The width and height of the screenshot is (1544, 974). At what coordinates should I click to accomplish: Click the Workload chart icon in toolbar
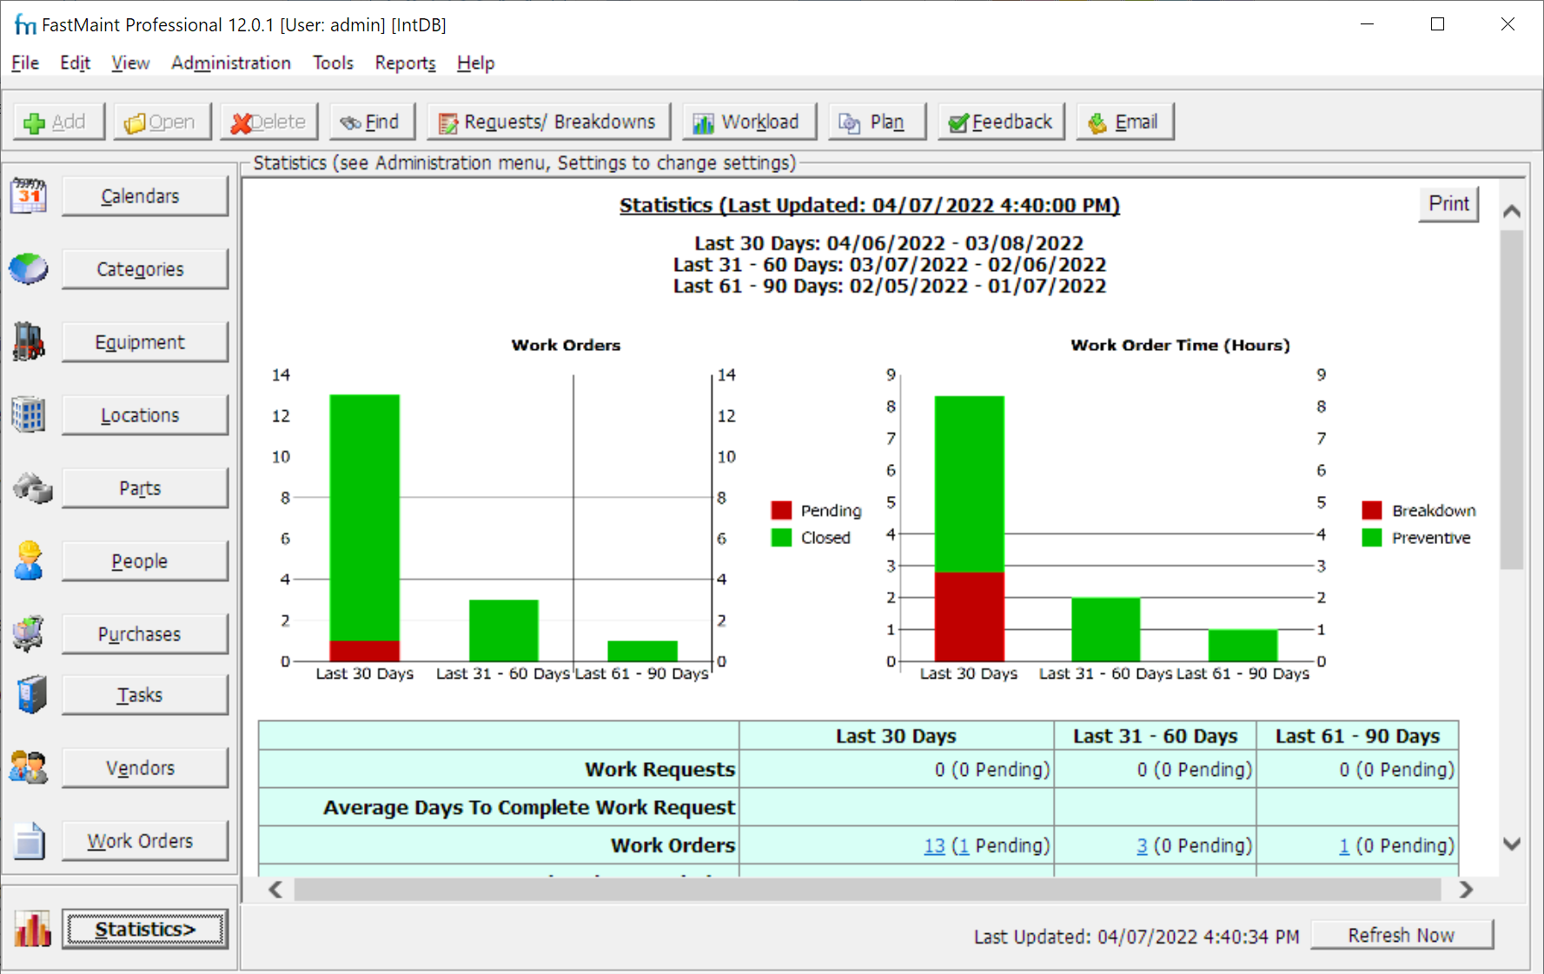(702, 122)
